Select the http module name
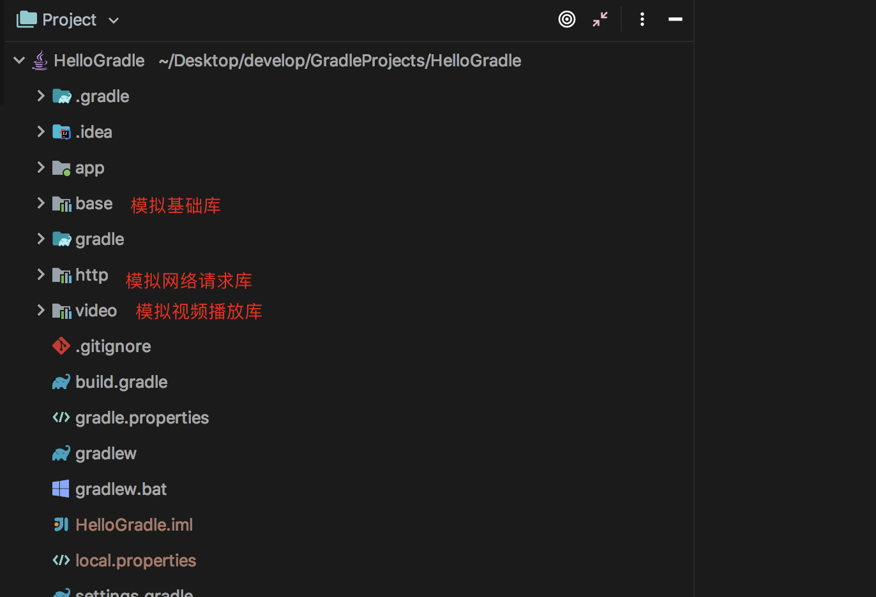This screenshot has width=876, height=597. point(92,275)
